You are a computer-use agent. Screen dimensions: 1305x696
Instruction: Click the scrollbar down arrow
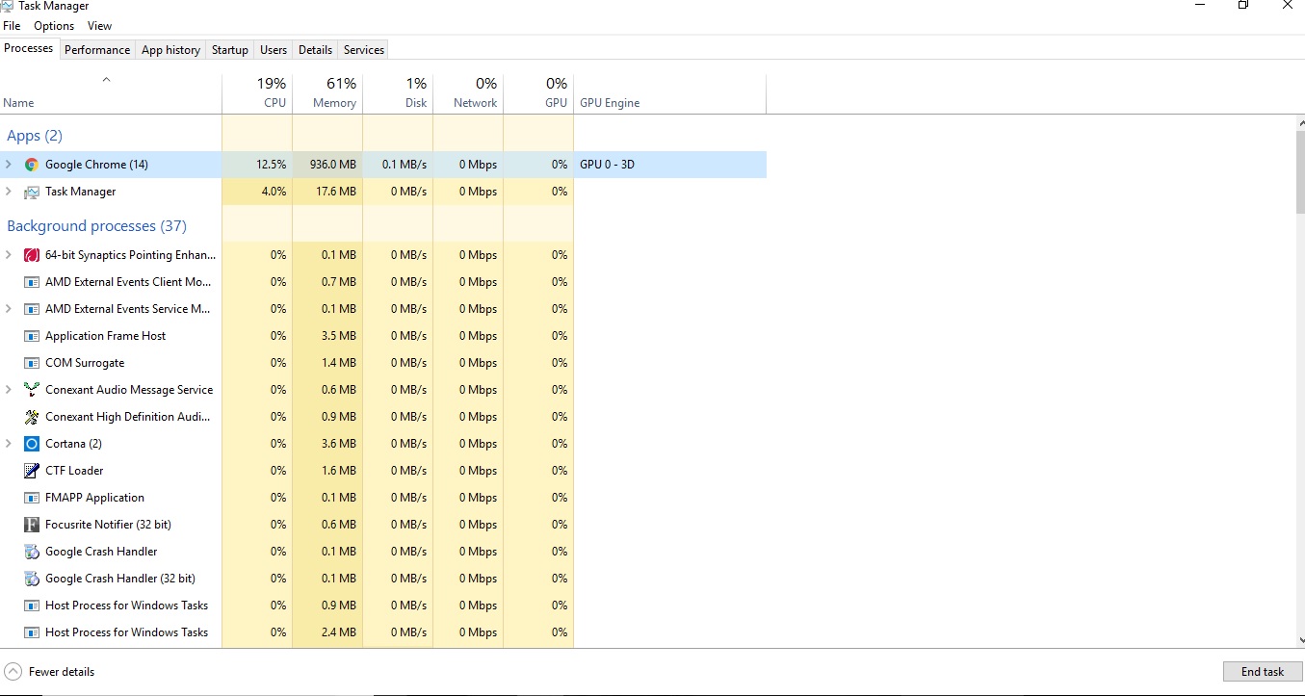coord(1300,640)
